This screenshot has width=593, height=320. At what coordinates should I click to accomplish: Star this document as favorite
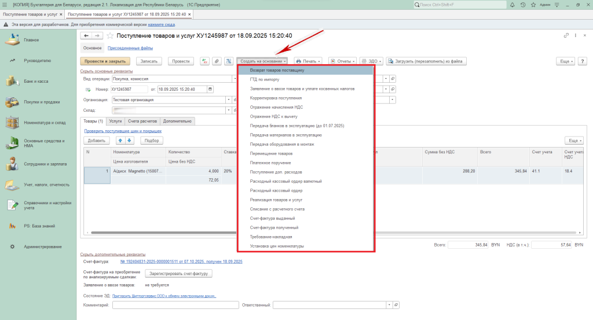[109, 36]
